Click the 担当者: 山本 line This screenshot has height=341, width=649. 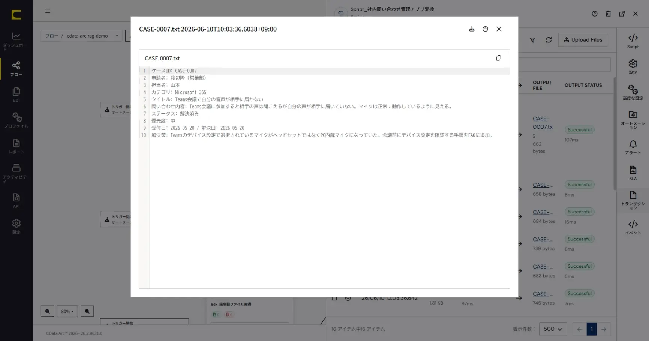(166, 85)
